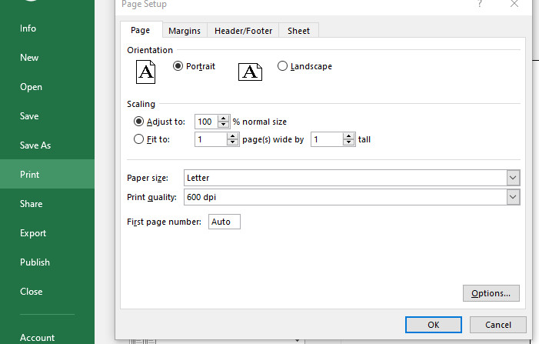This screenshot has width=539, height=344.
Task: Open the Print quality dropdown
Action: [513, 197]
